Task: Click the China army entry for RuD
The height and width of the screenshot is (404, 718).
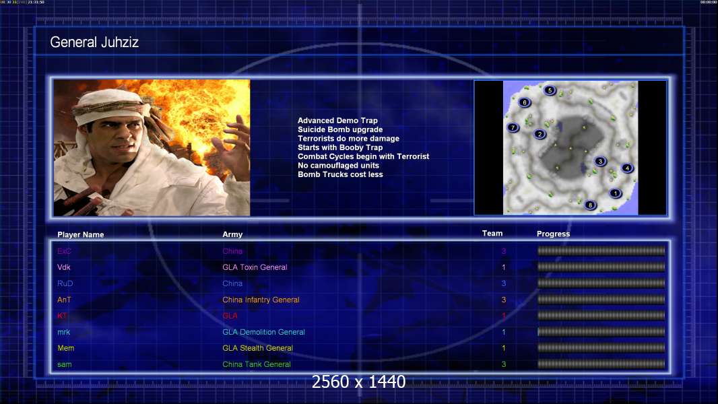Action: pos(232,283)
